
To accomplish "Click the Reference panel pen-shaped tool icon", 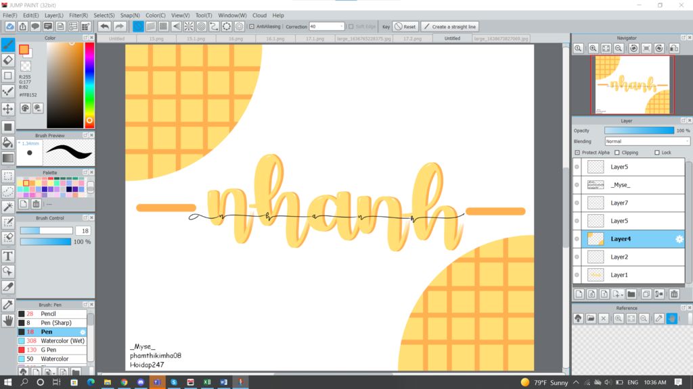I will 659,319.
